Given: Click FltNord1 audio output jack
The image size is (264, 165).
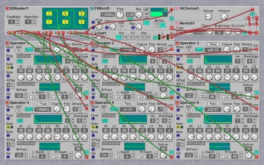Looking at the screenshot, I should tap(171, 28).
